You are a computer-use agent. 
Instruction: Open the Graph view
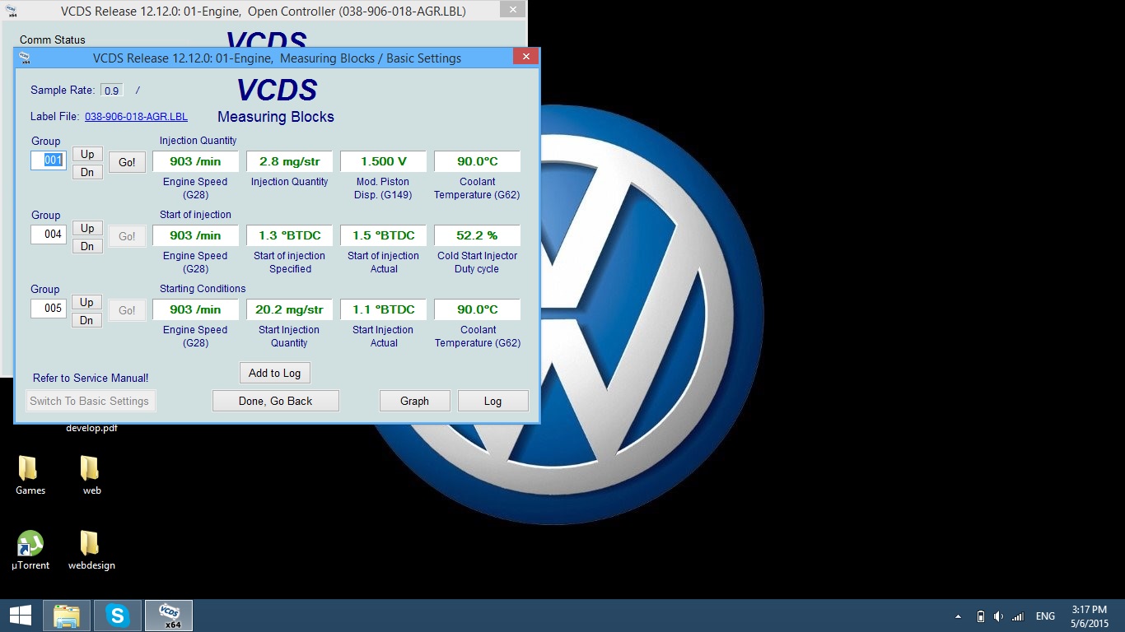coord(414,401)
